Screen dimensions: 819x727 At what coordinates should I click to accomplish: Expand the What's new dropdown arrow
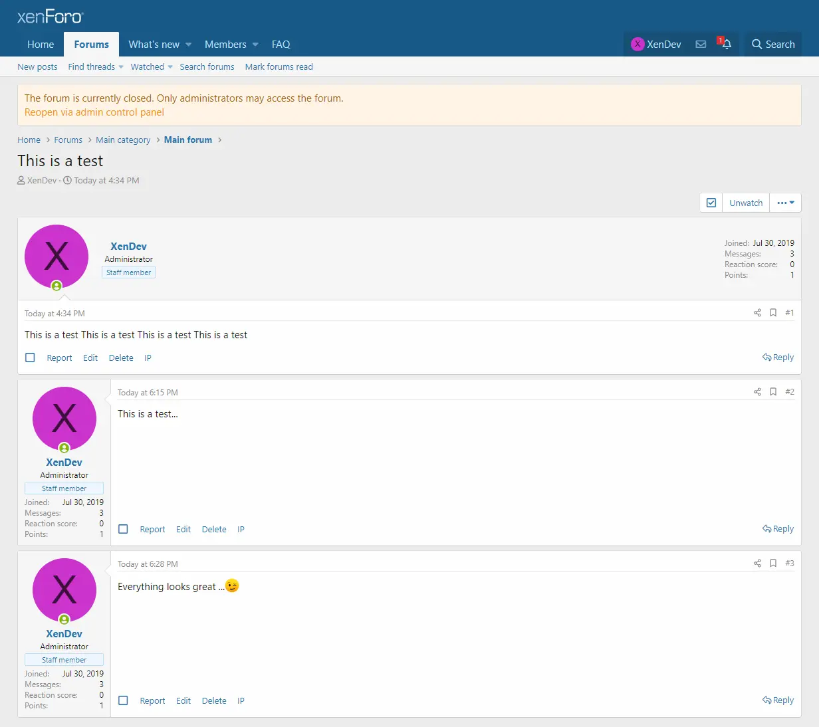(x=189, y=45)
